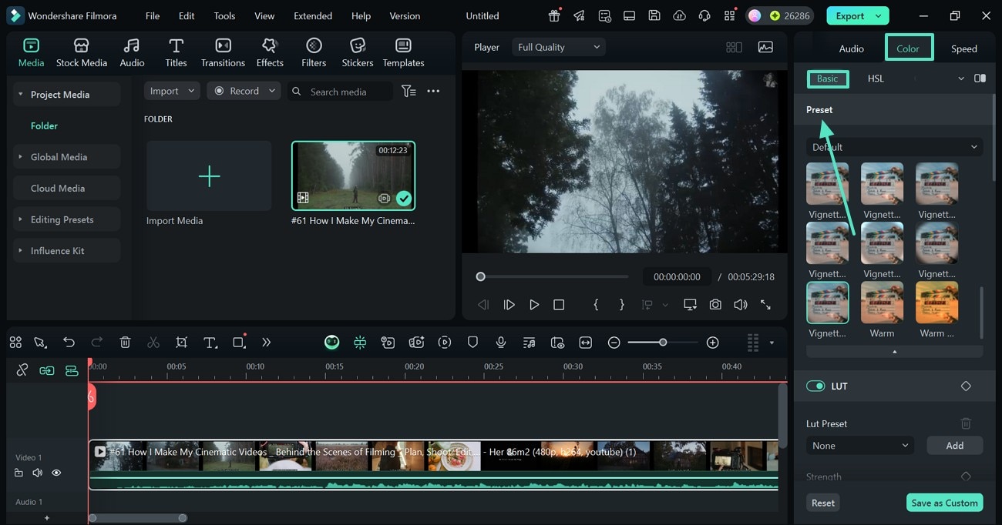
Task: Click the undo arrow in timeline toolbar
Action: (x=69, y=343)
